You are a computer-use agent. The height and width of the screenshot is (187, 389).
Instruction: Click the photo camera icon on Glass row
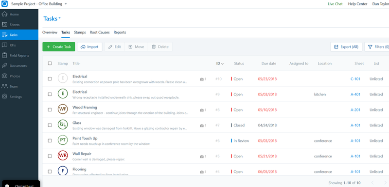tap(202, 125)
